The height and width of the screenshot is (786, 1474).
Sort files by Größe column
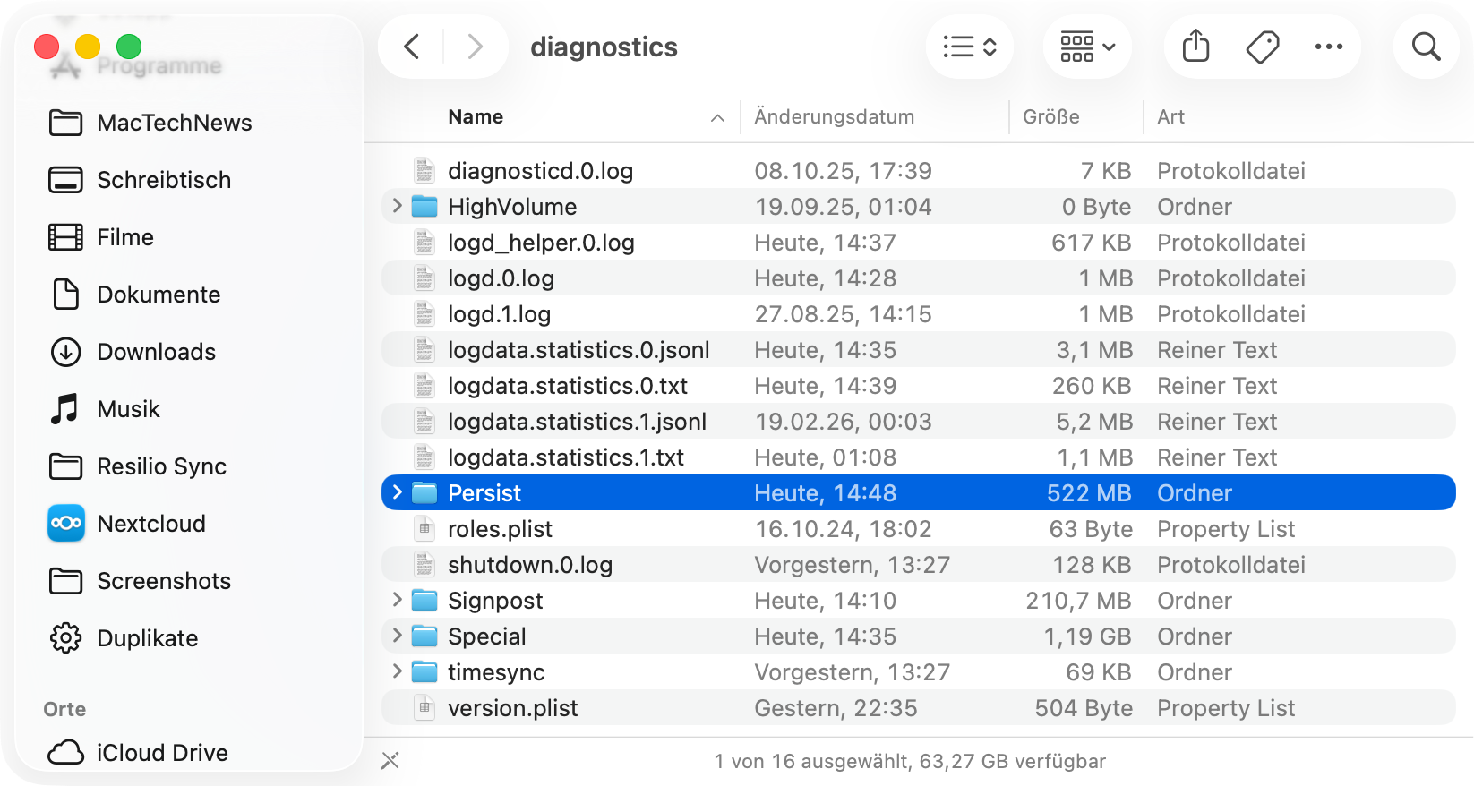coord(1050,117)
